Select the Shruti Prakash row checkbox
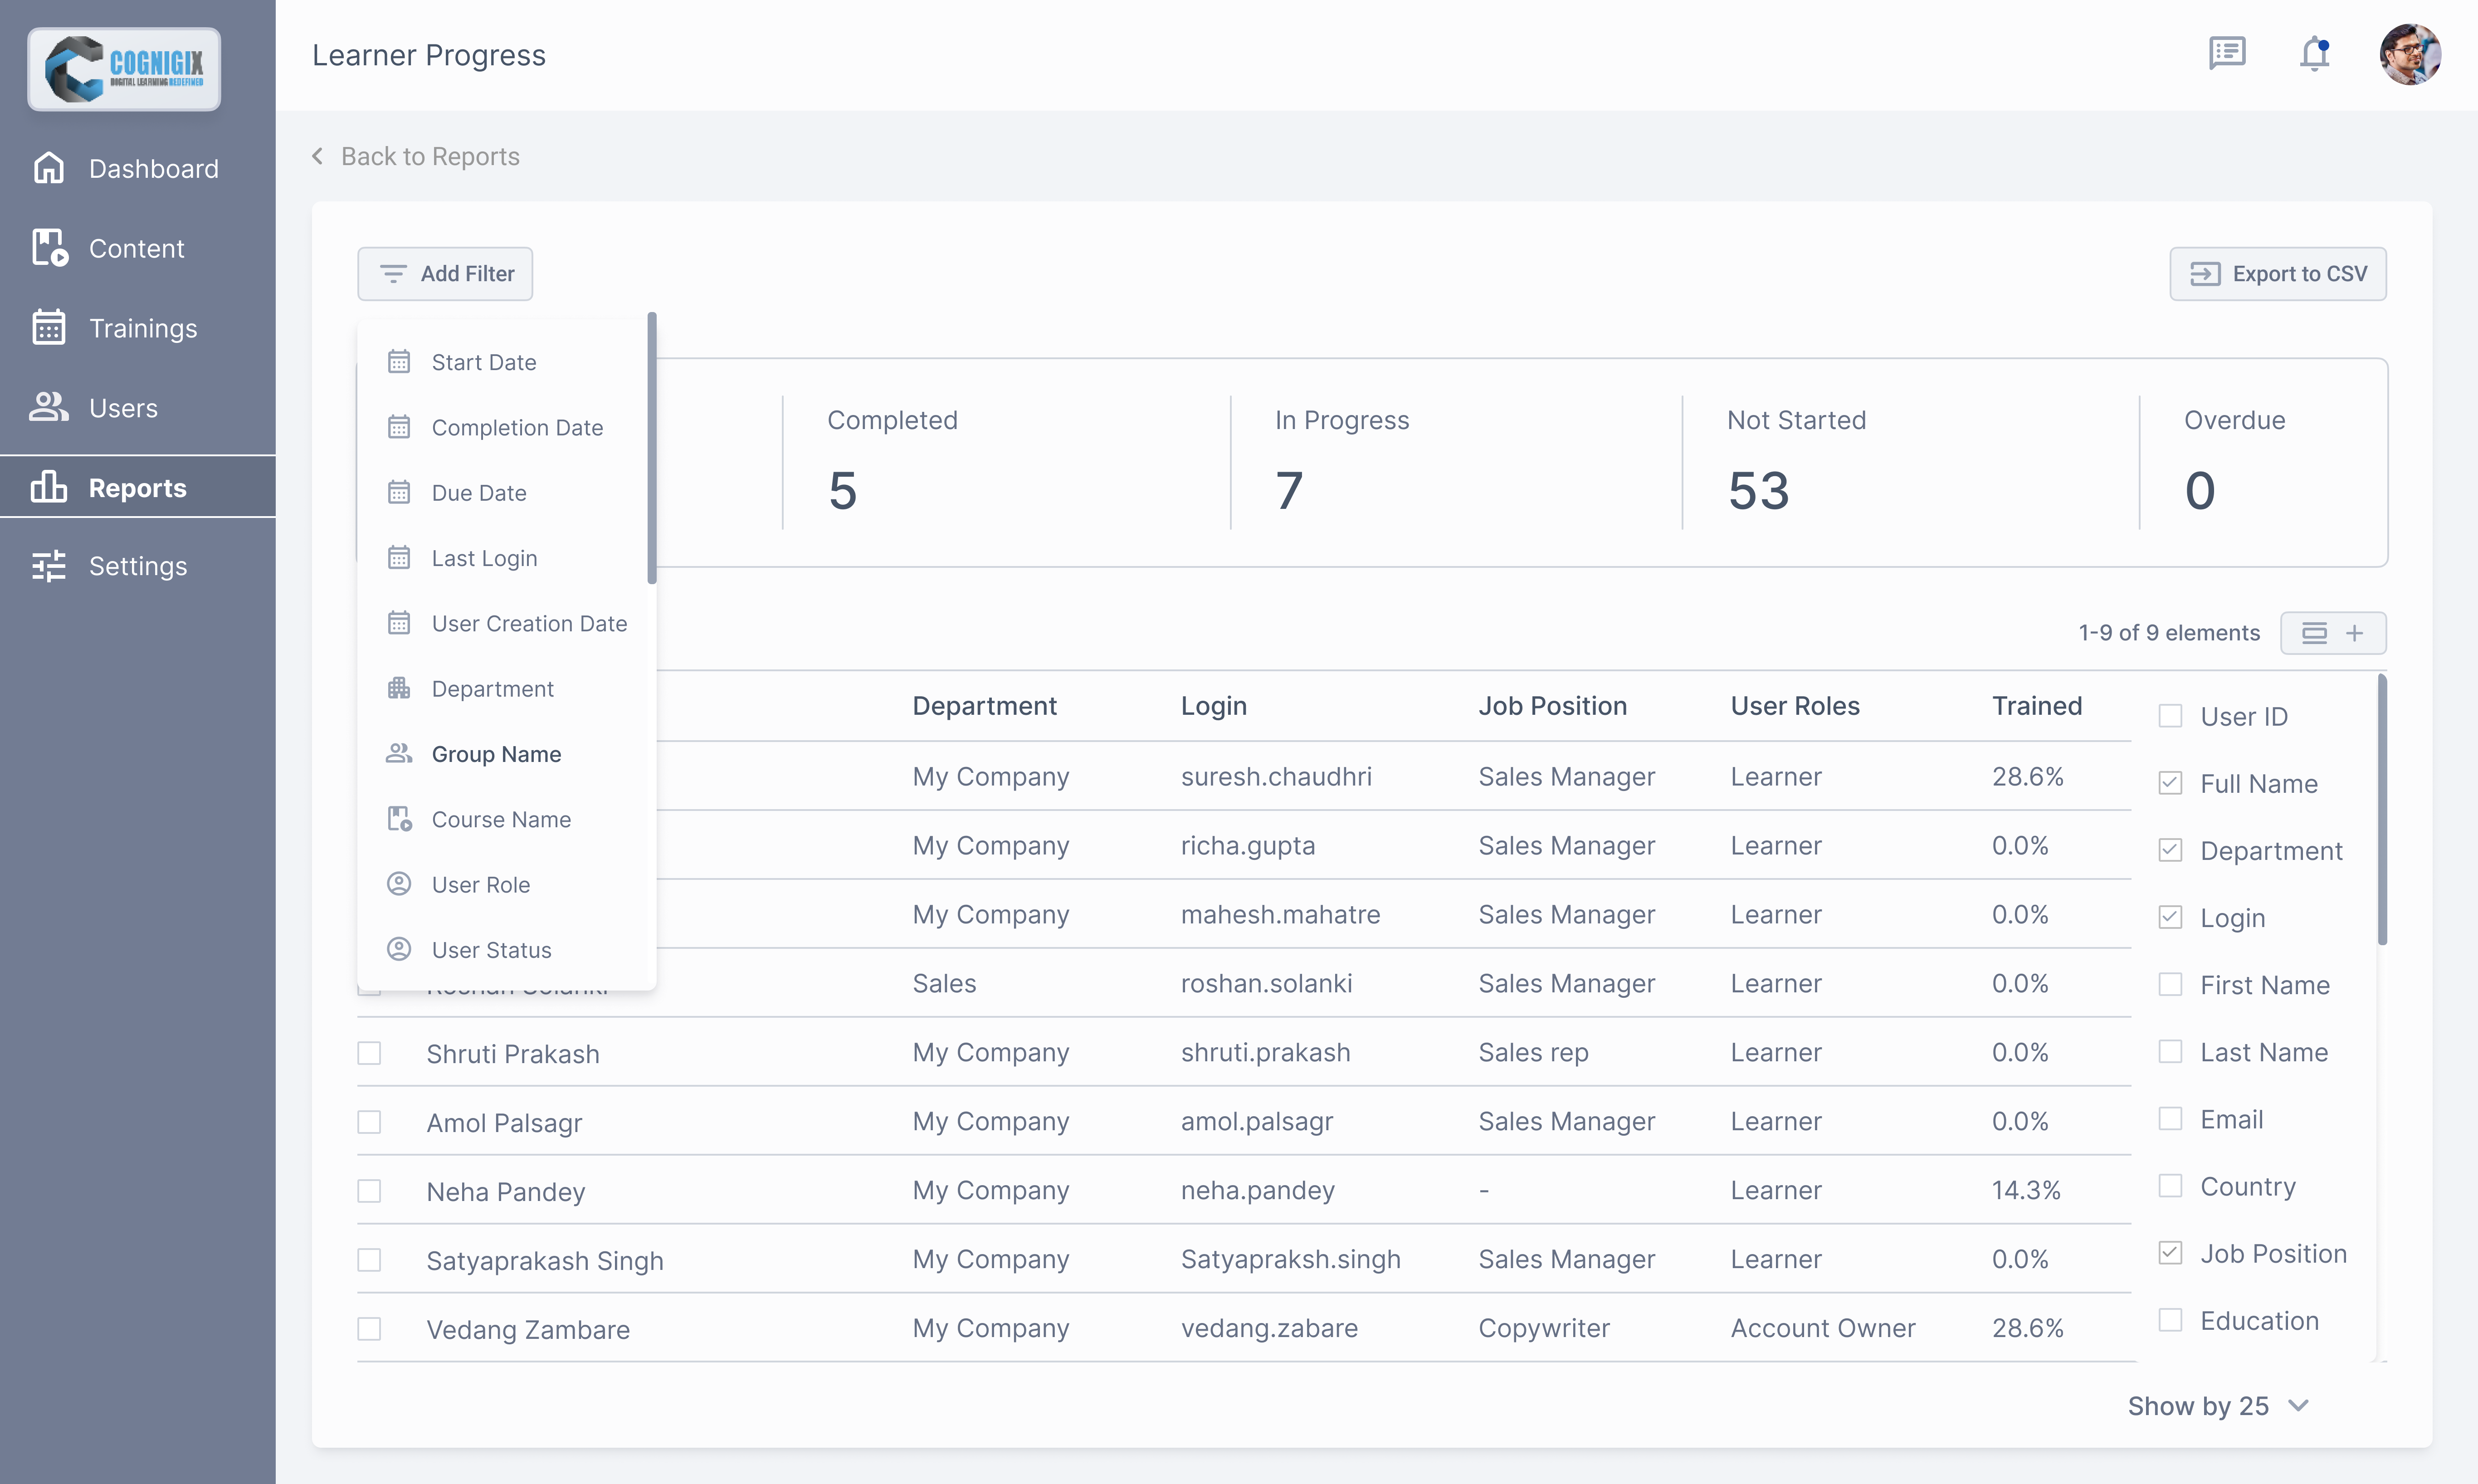 (x=369, y=1053)
